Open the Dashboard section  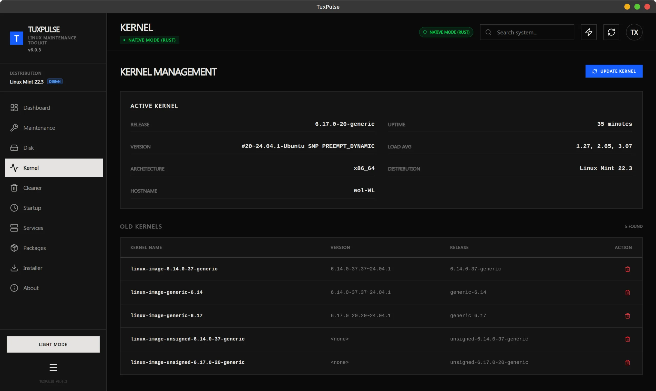[x=37, y=108]
